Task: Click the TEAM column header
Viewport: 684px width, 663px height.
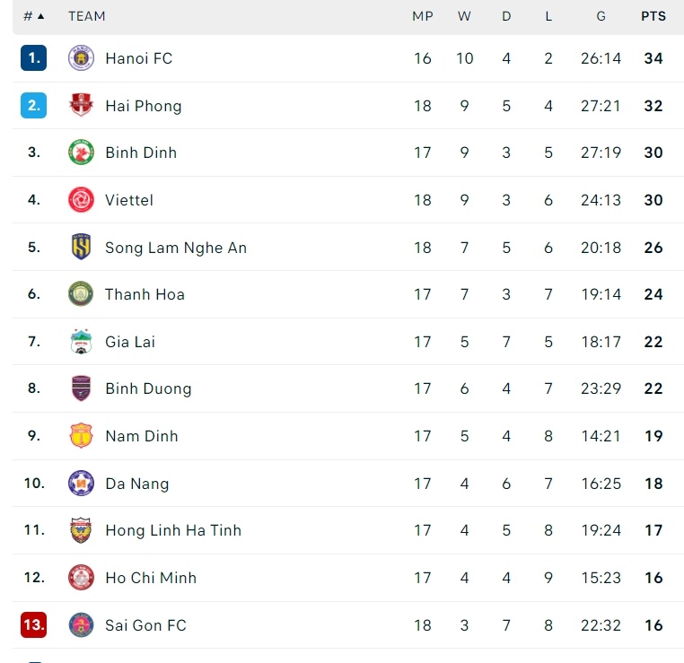Action: coord(87,16)
